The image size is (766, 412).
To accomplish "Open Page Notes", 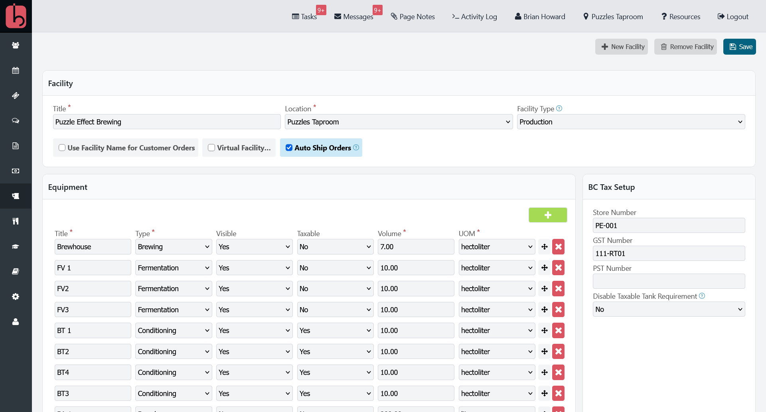I will tap(413, 17).
